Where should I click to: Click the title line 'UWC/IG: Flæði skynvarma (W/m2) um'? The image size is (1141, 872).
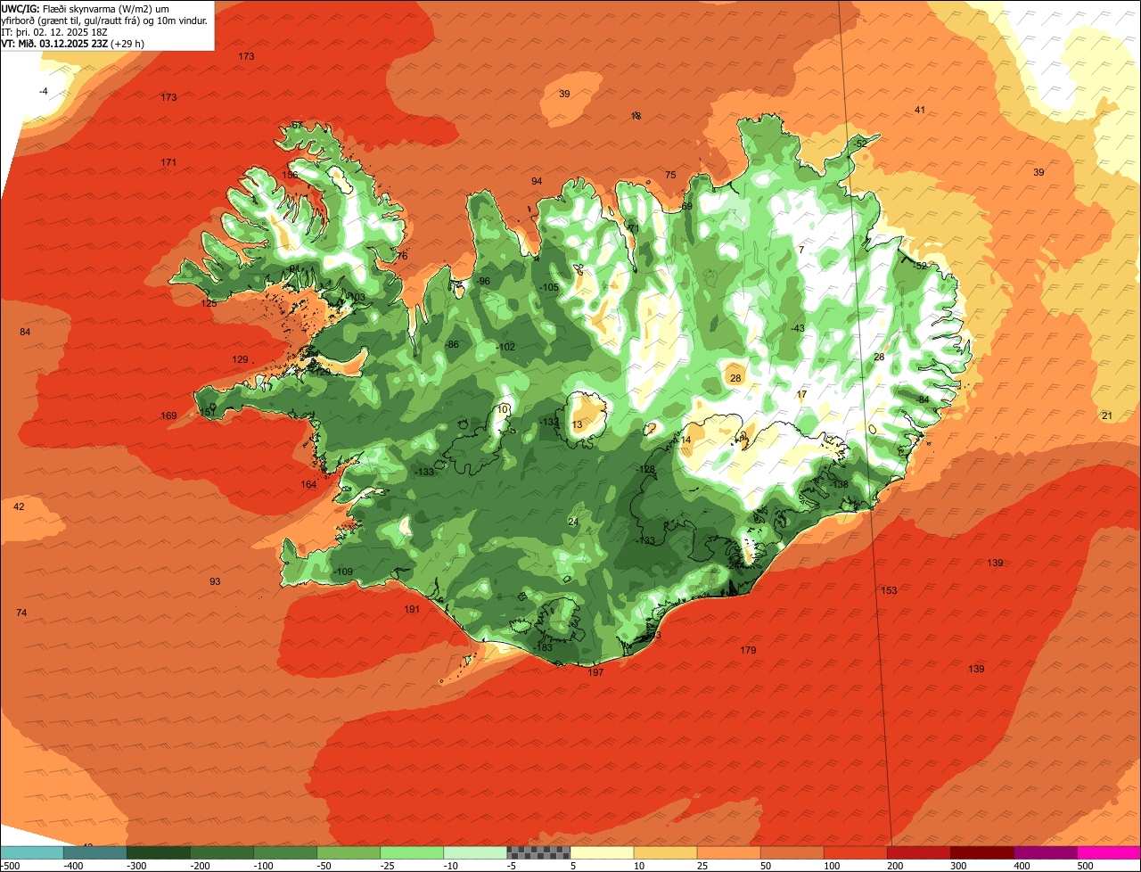86,9
